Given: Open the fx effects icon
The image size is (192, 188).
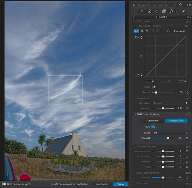Looking at the screenshot, I should click(171, 11).
